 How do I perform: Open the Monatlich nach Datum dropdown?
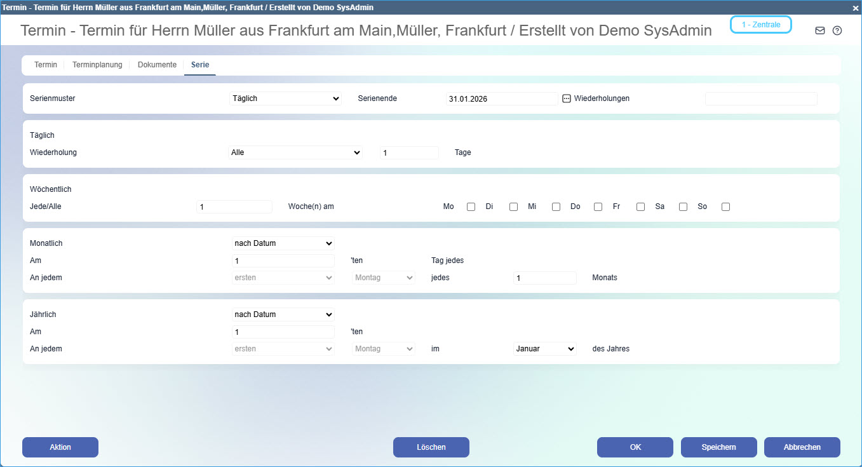(283, 243)
